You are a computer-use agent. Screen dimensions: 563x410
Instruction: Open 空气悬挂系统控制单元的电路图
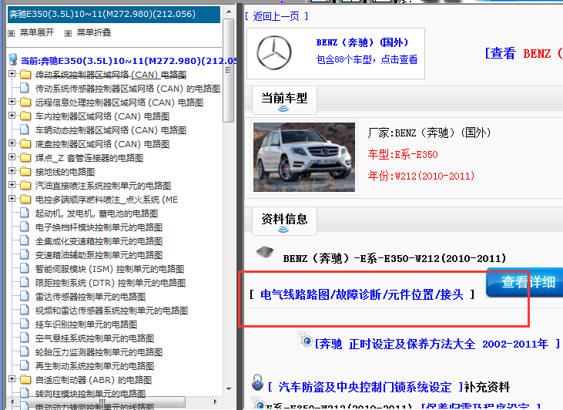click(x=95, y=338)
